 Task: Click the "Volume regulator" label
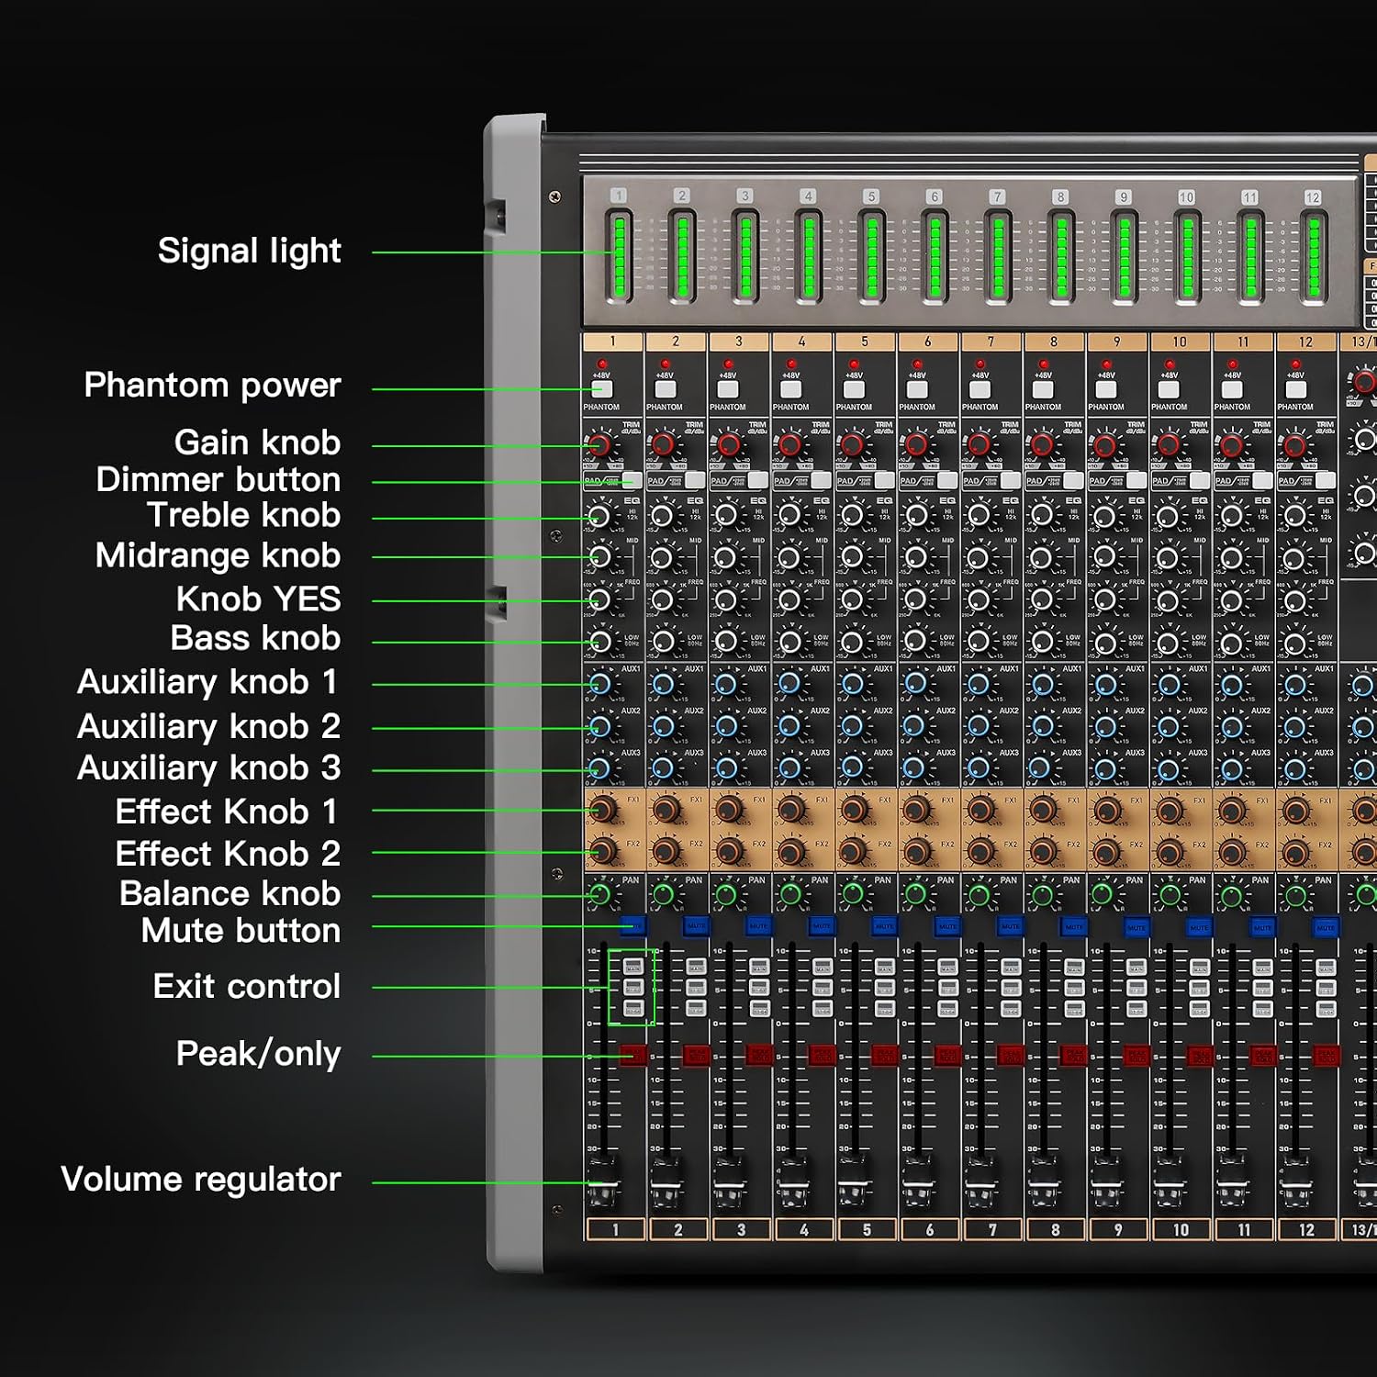point(200,1179)
